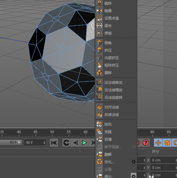This screenshot has width=177, height=178.
Task: Click frame 80 on the timeline ruler
Action: (x=152, y=132)
